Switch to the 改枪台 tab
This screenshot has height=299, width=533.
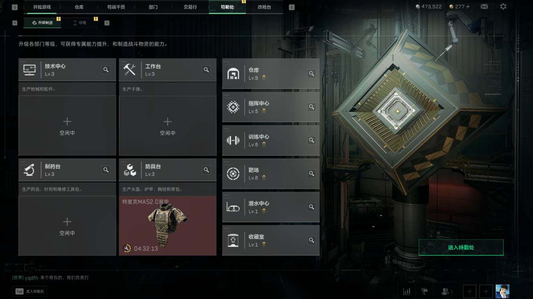(264, 7)
